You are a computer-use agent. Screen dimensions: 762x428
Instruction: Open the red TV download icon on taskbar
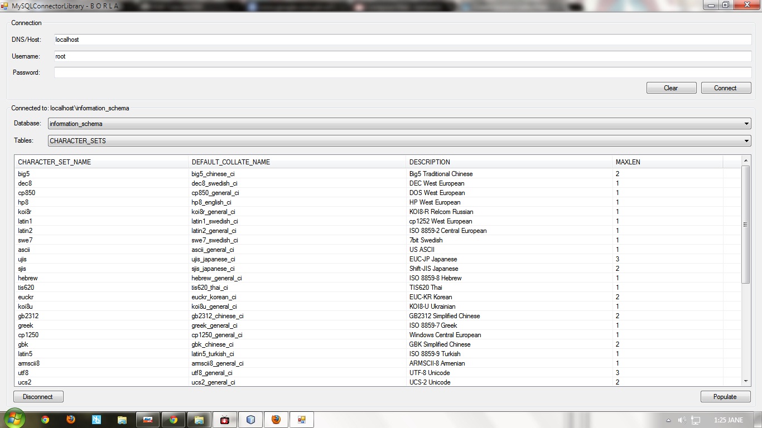click(x=225, y=420)
